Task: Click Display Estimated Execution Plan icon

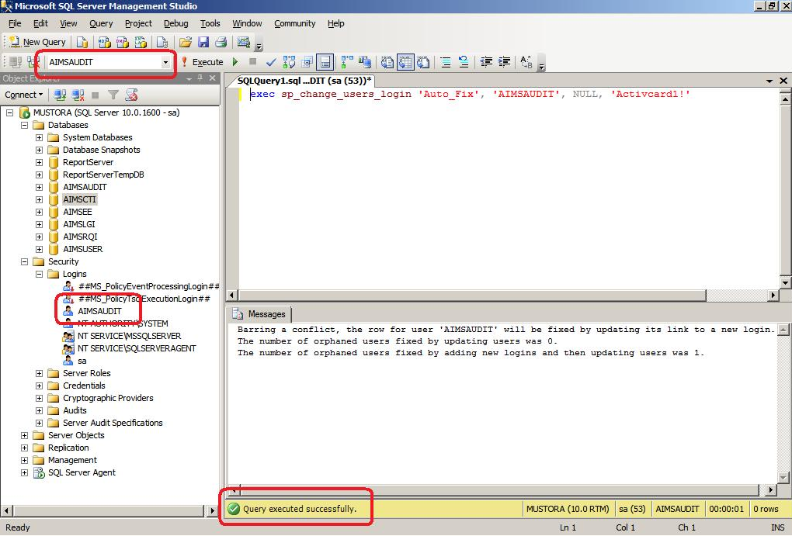Action: click(x=289, y=62)
